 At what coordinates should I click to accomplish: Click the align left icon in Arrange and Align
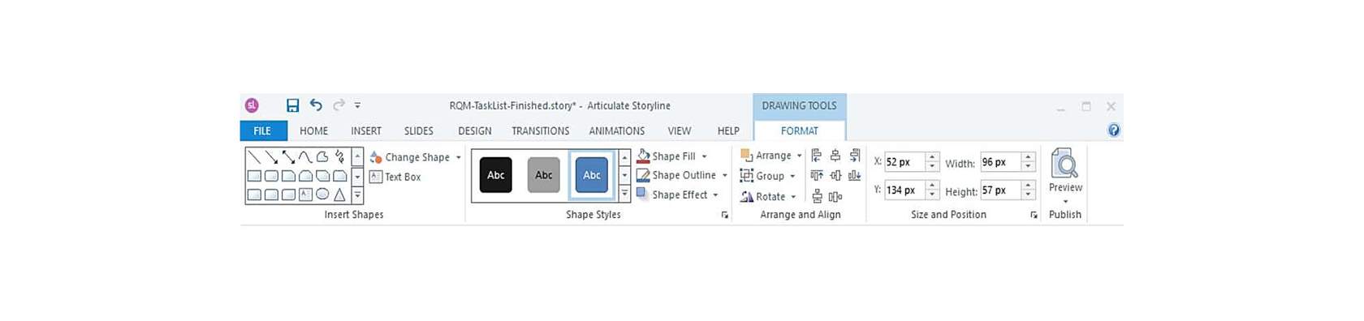pyautogui.click(x=816, y=155)
